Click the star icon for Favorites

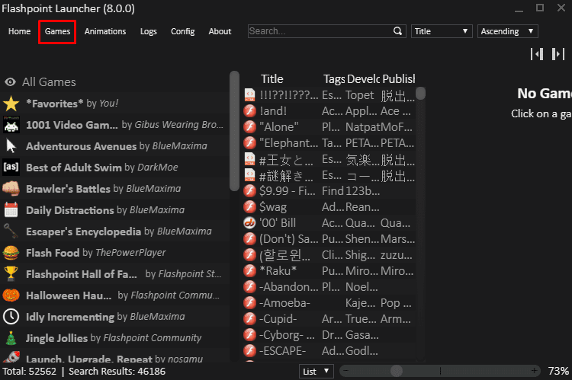(x=11, y=104)
